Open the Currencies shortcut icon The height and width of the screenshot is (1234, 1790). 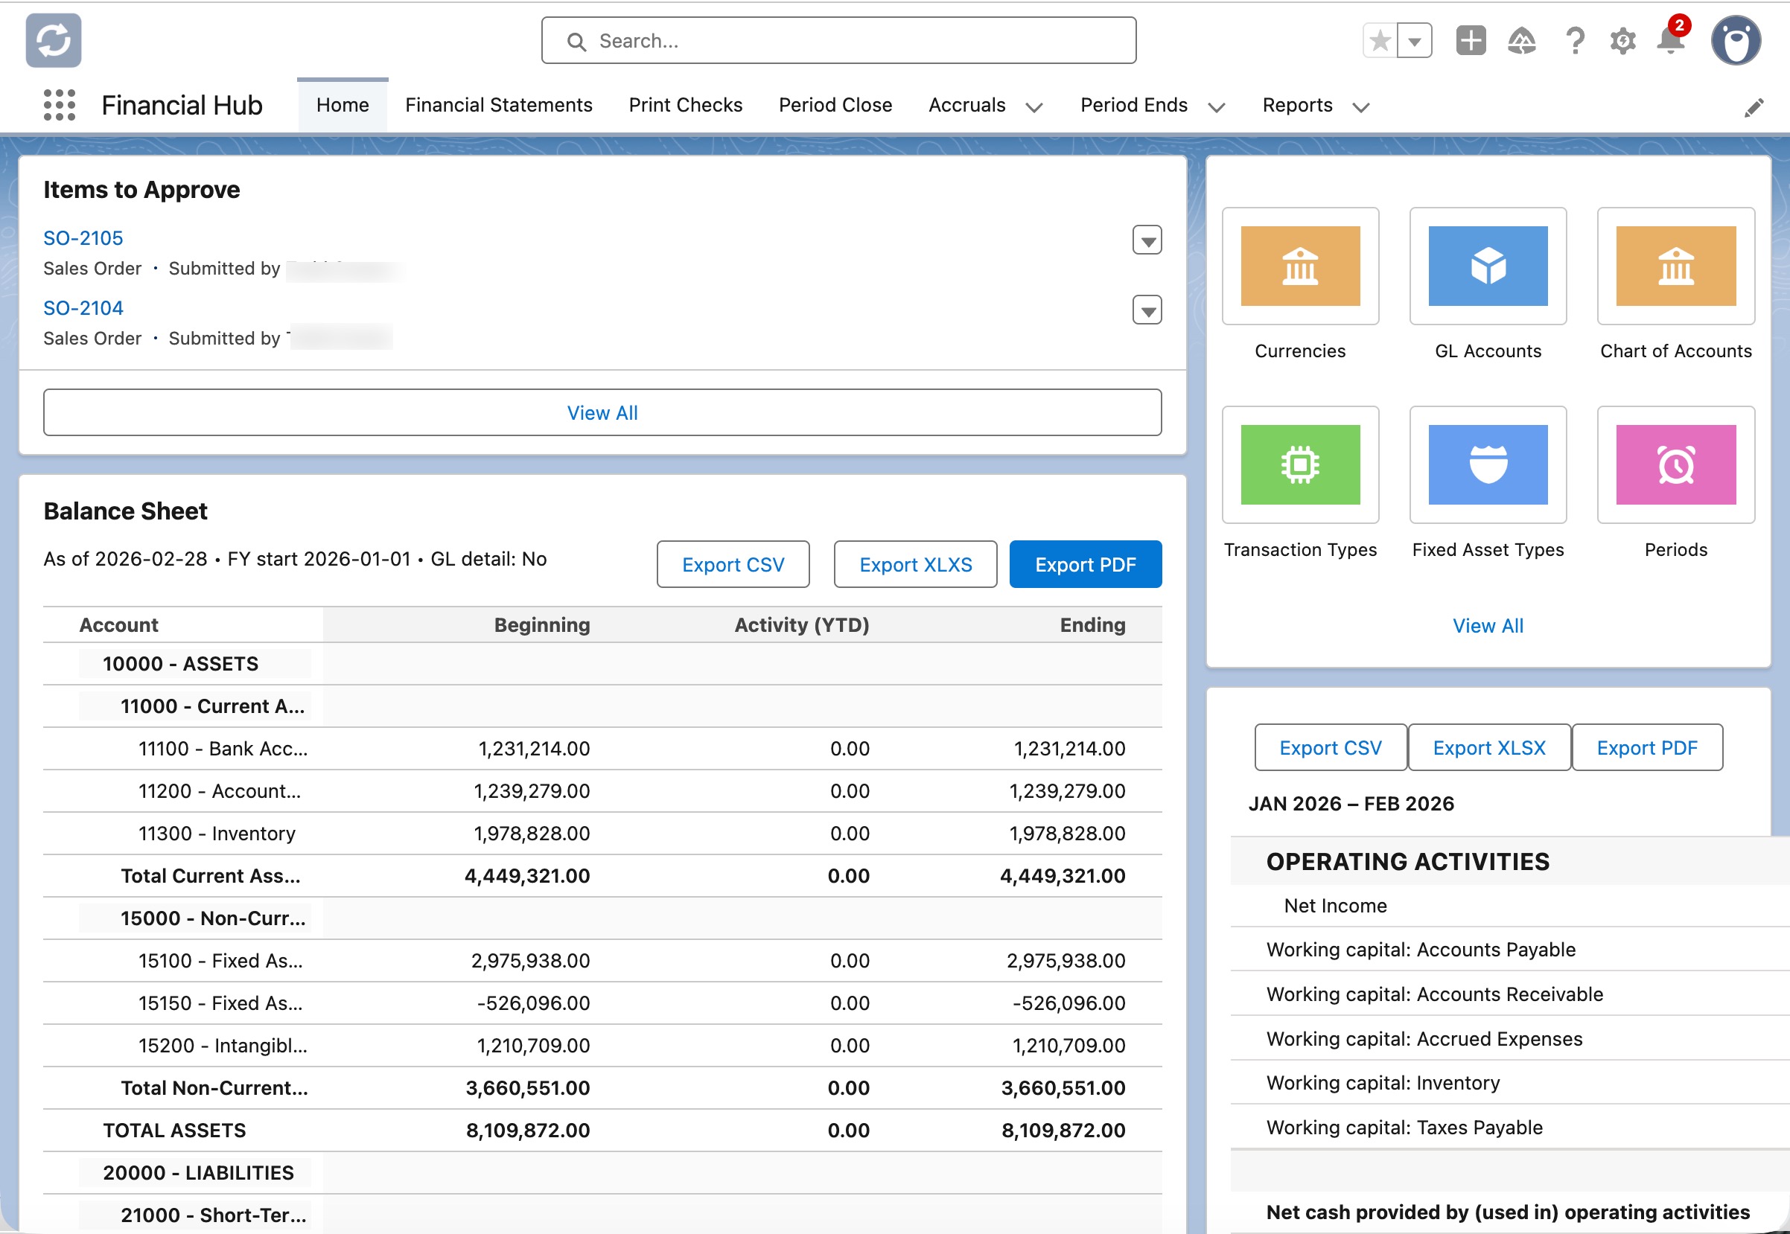click(1299, 266)
